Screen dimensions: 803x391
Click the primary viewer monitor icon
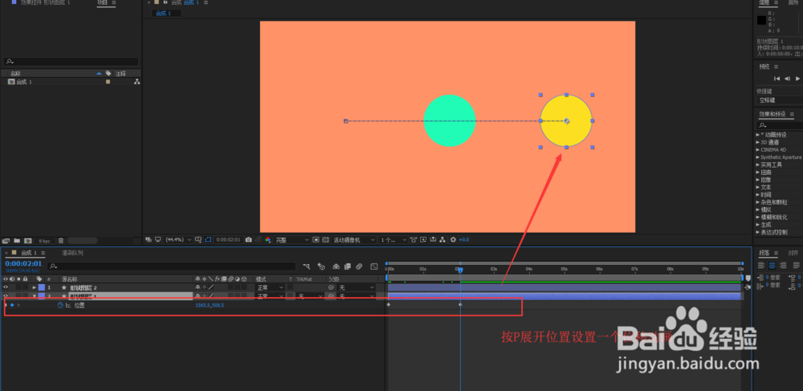pos(157,239)
